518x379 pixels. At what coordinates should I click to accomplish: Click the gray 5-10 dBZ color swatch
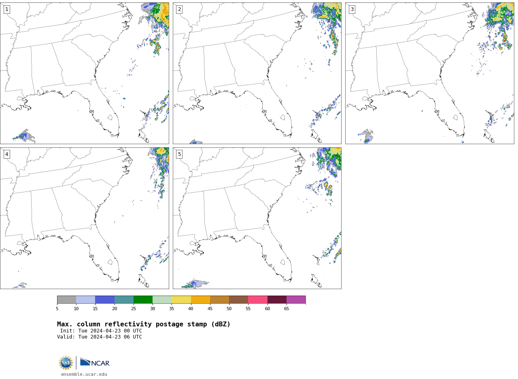[66, 300]
